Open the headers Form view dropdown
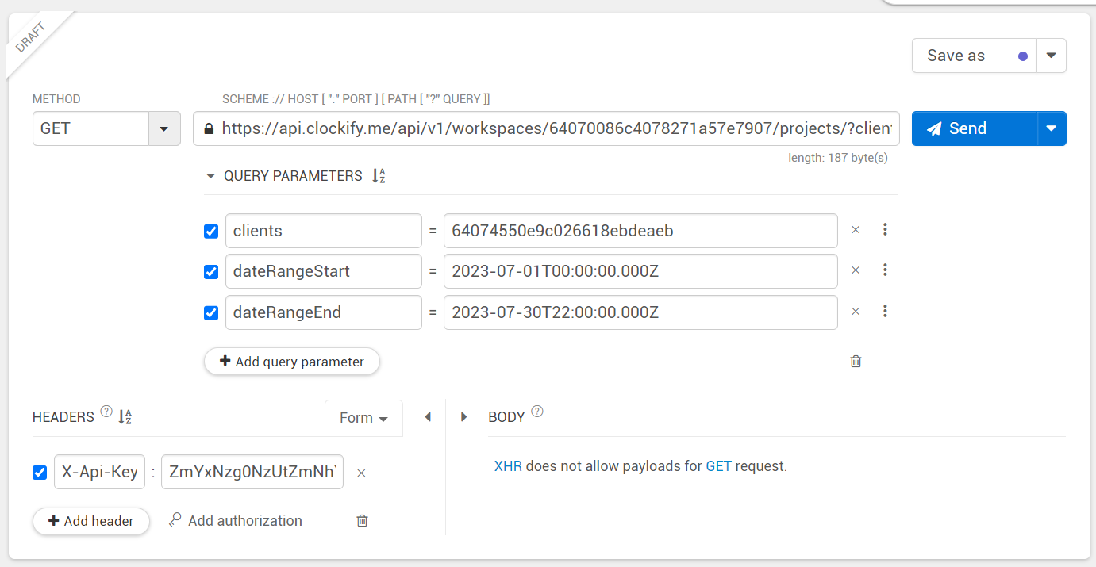The image size is (1096, 567). pos(363,417)
